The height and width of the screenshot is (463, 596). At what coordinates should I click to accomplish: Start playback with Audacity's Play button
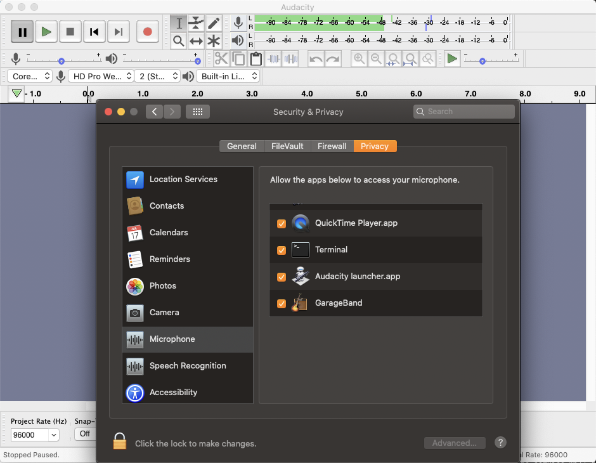point(46,32)
